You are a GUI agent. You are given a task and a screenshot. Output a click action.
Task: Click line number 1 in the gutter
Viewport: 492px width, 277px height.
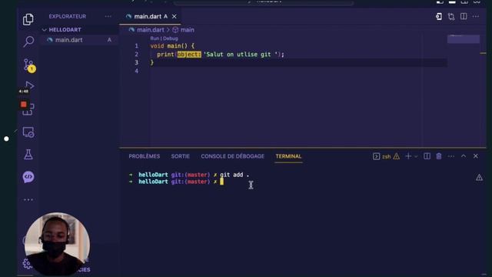[x=137, y=46]
